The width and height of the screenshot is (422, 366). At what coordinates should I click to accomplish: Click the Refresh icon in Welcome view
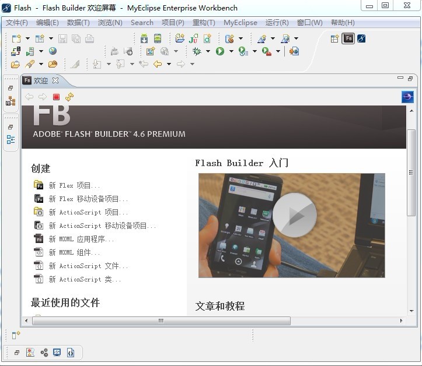click(x=69, y=97)
